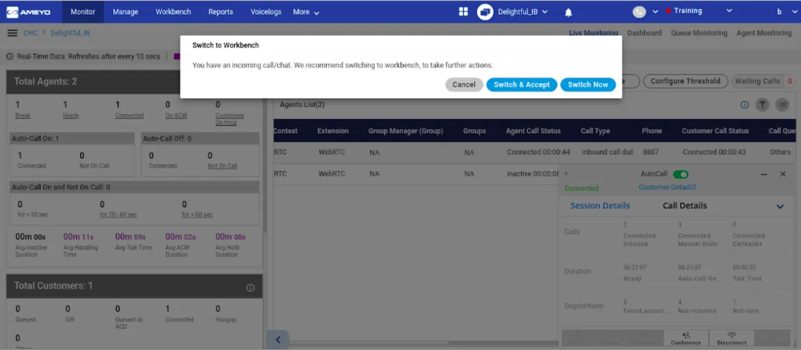Open the Reports menu
The width and height of the screenshot is (801, 350).
click(220, 12)
